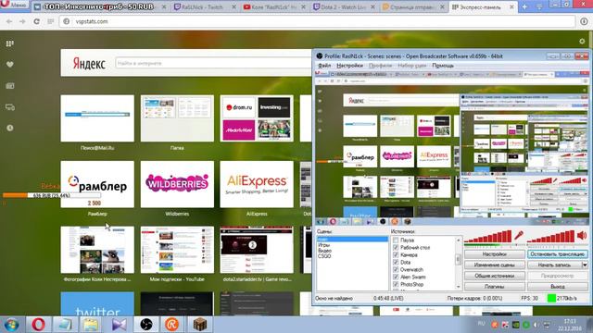Open the dota2.starladder.tv tile
The image size is (593, 333).
[x=257, y=250]
